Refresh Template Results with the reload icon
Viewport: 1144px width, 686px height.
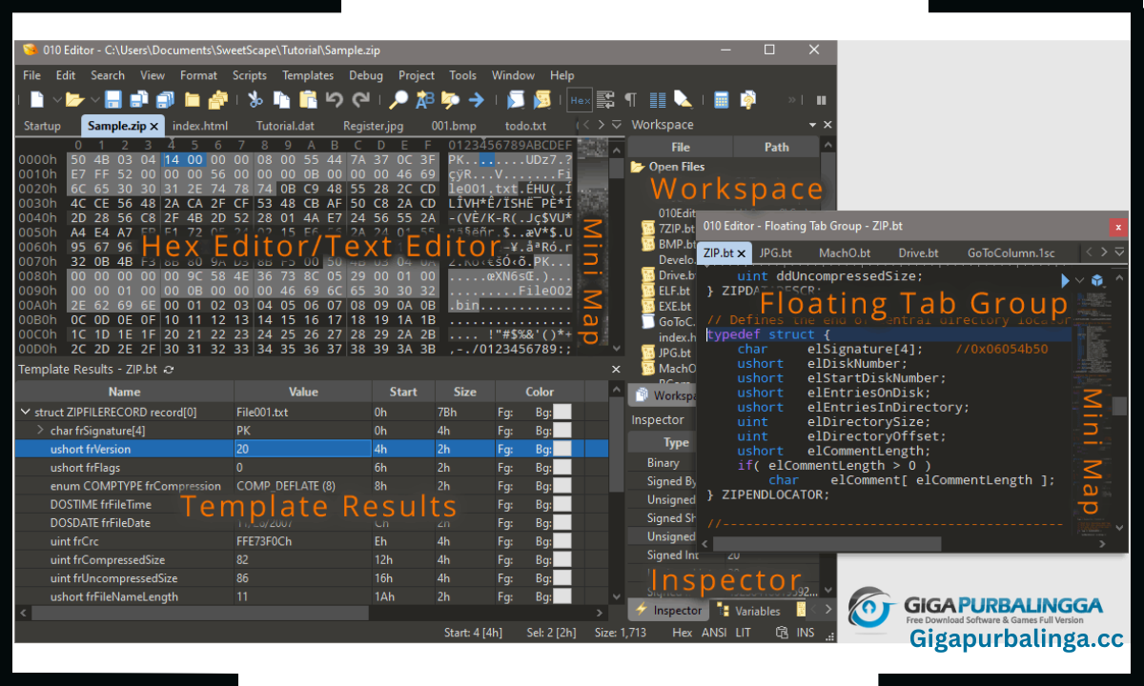[170, 369]
